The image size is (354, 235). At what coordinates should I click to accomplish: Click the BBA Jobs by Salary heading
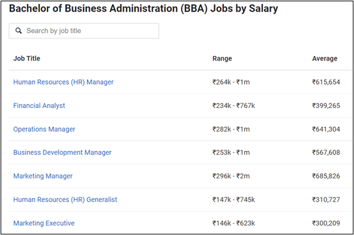point(144,8)
